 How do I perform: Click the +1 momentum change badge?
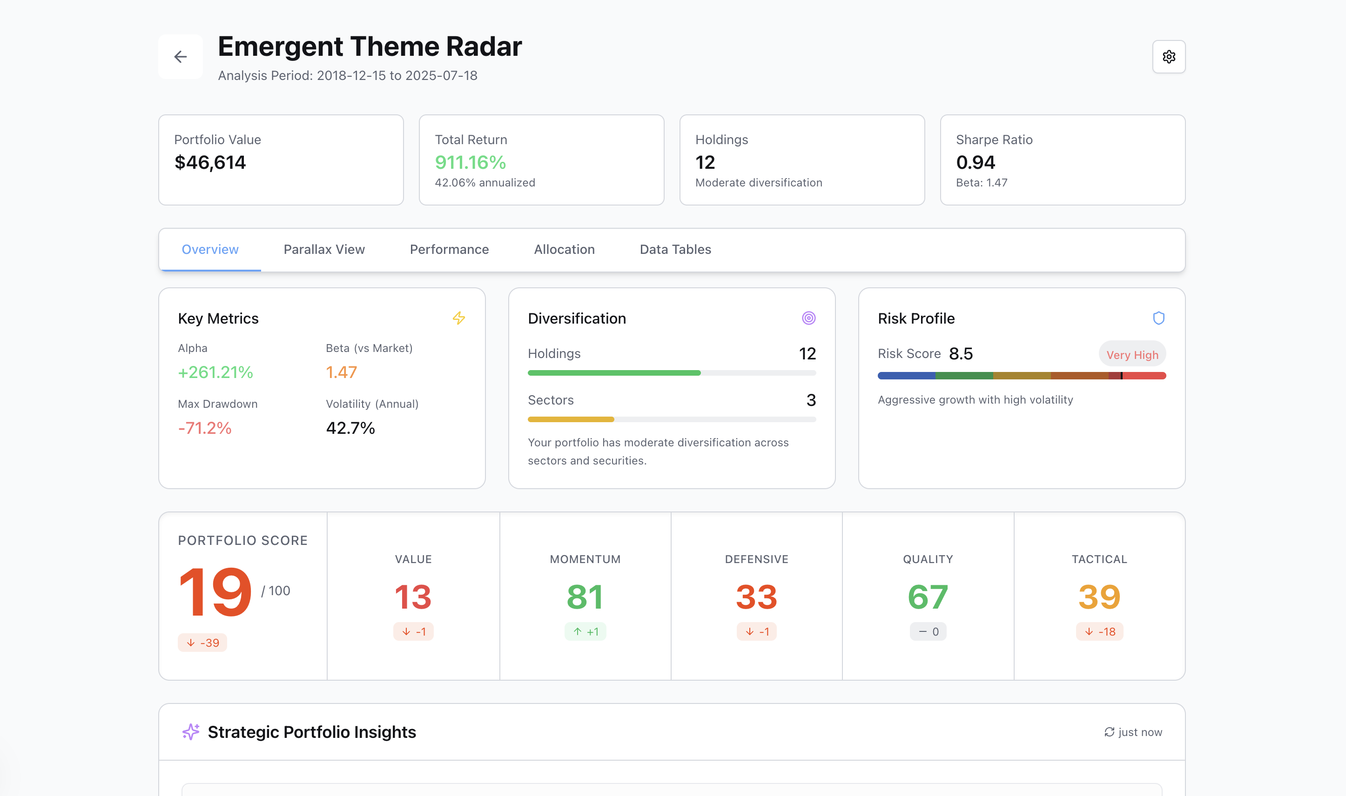click(x=585, y=631)
